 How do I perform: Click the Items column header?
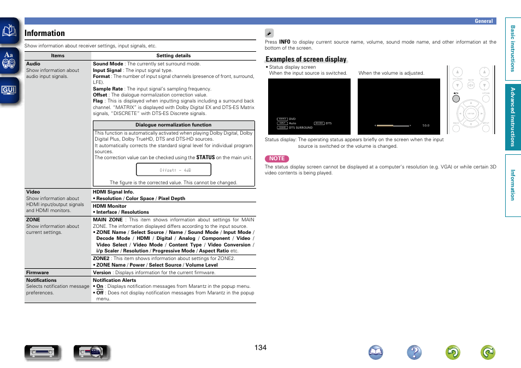(58, 56)
